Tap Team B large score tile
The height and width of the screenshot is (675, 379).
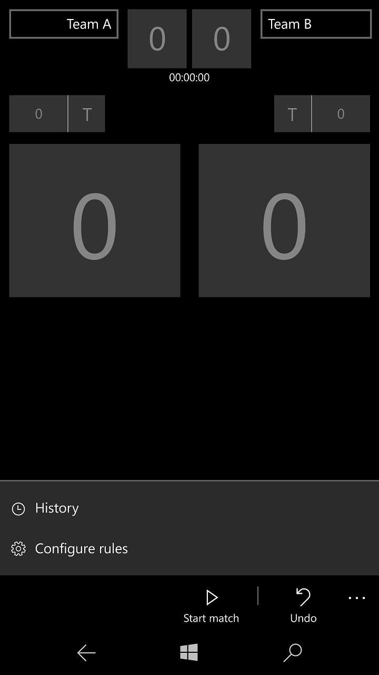pos(284,220)
